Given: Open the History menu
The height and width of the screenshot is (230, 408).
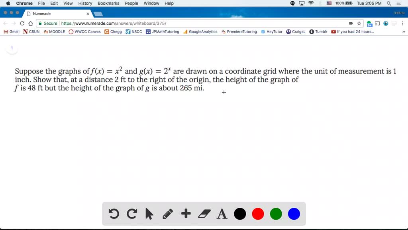Looking at the screenshot, I should [85, 3].
